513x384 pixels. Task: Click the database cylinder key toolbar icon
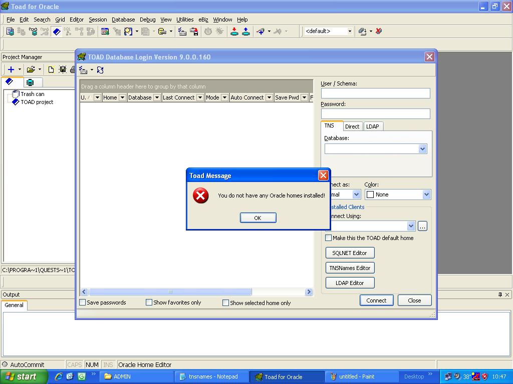[162, 31]
